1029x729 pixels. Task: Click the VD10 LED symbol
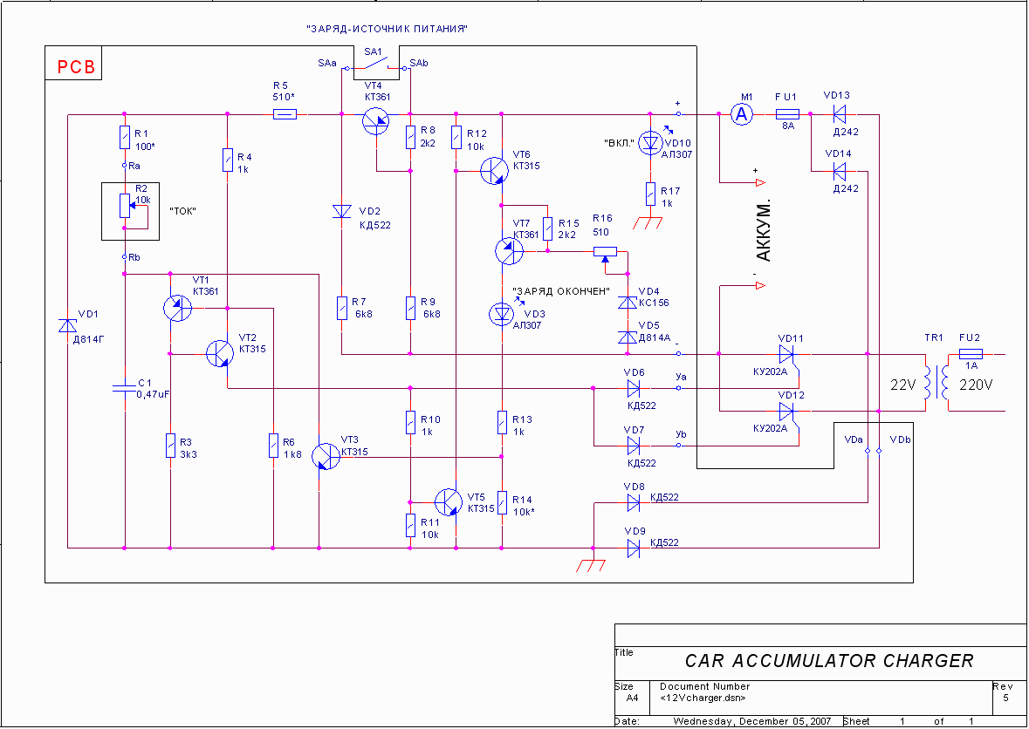pyautogui.click(x=649, y=143)
